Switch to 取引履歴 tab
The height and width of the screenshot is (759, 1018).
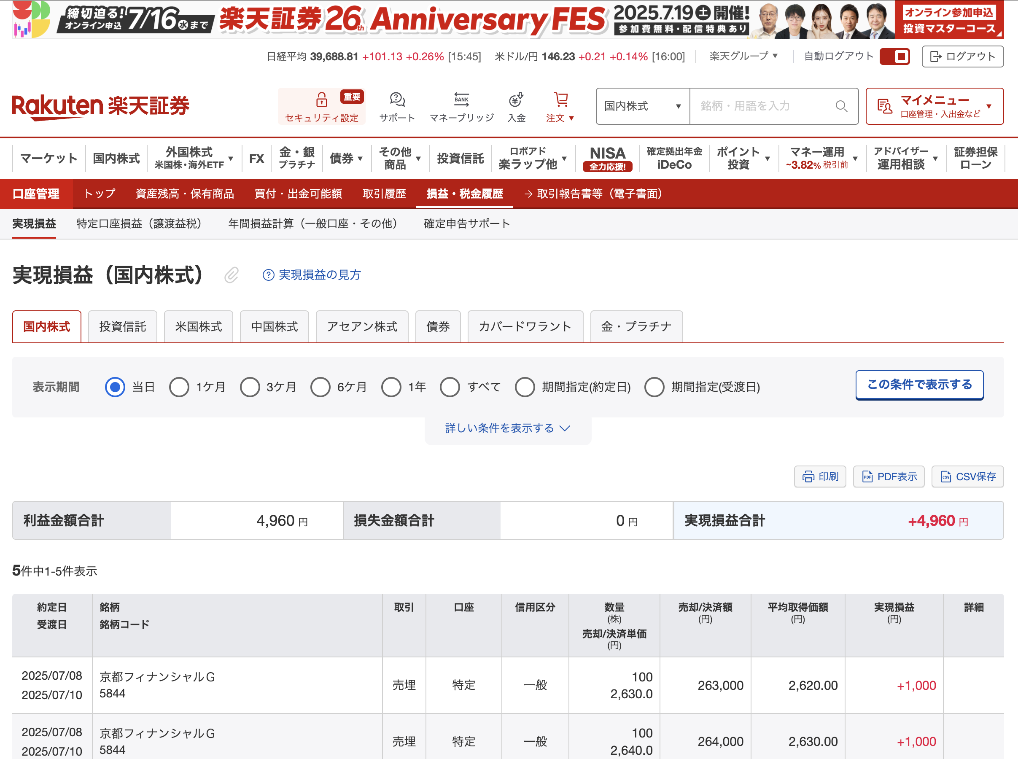point(385,194)
